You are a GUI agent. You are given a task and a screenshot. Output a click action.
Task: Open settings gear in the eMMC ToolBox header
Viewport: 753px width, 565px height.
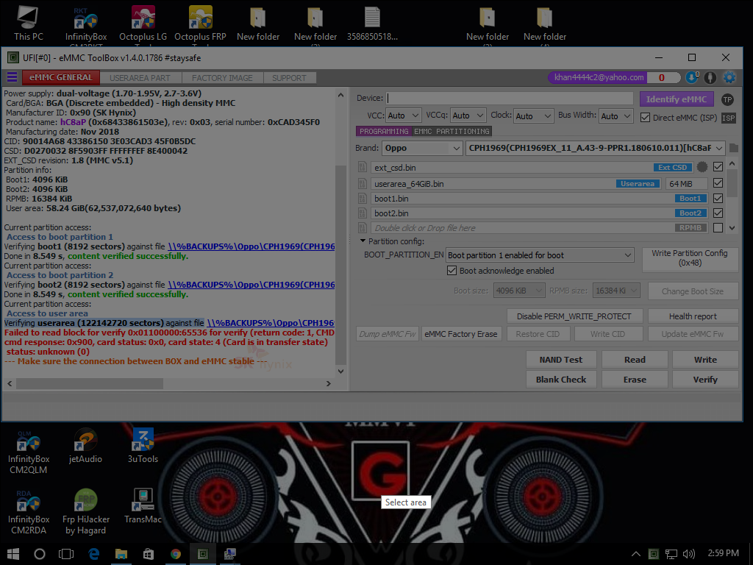coord(729,77)
